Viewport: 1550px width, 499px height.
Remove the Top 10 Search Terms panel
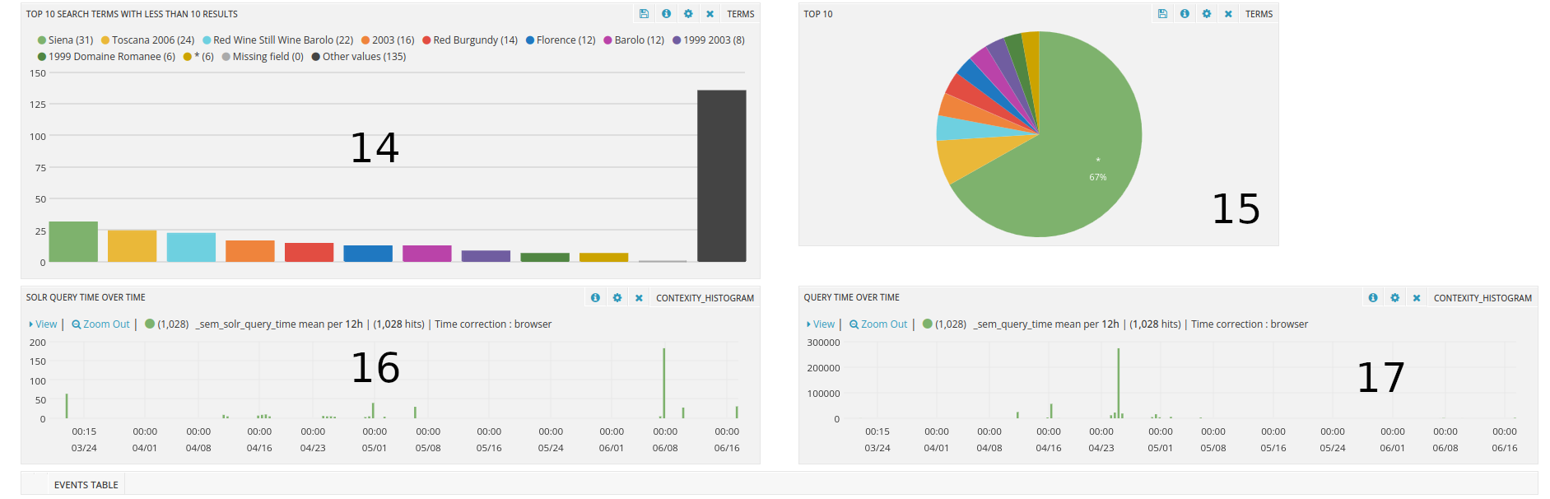click(710, 14)
